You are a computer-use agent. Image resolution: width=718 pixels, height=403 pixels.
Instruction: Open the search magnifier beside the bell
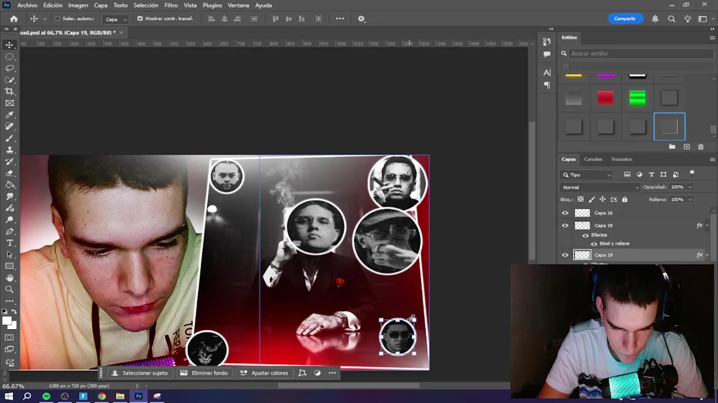671,18
